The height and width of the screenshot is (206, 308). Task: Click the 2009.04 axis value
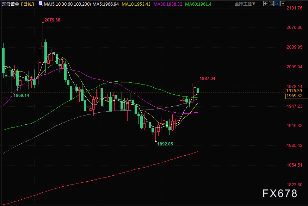295,67
